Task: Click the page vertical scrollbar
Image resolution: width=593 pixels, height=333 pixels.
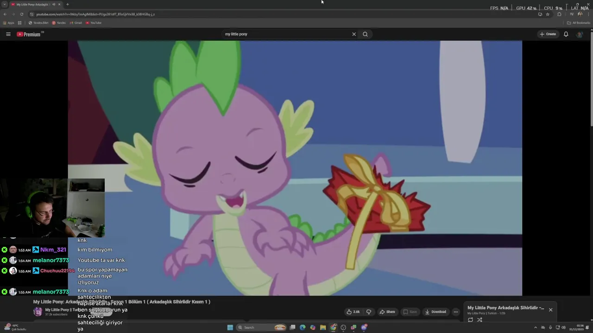Action: (591, 79)
